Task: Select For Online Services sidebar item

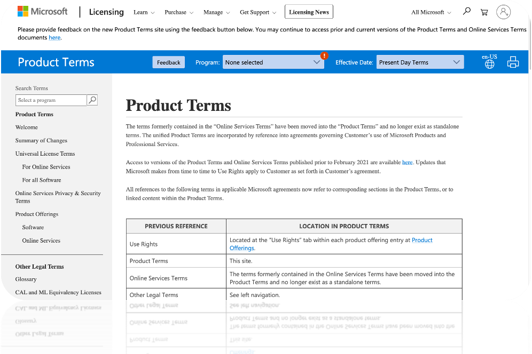Action: pyautogui.click(x=46, y=167)
